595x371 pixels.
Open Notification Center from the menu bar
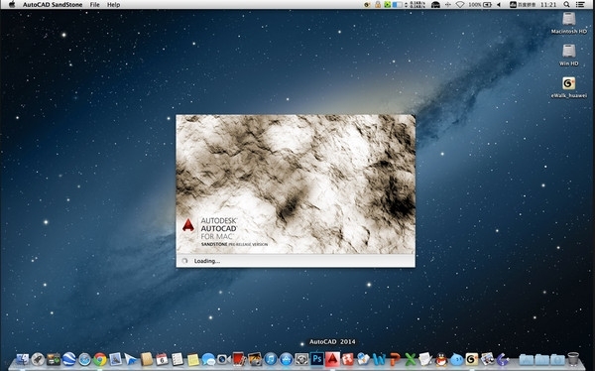580,5
